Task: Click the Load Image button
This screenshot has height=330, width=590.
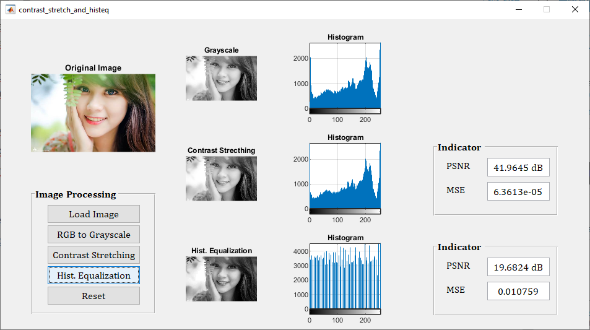Action: click(x=93, y=214)
